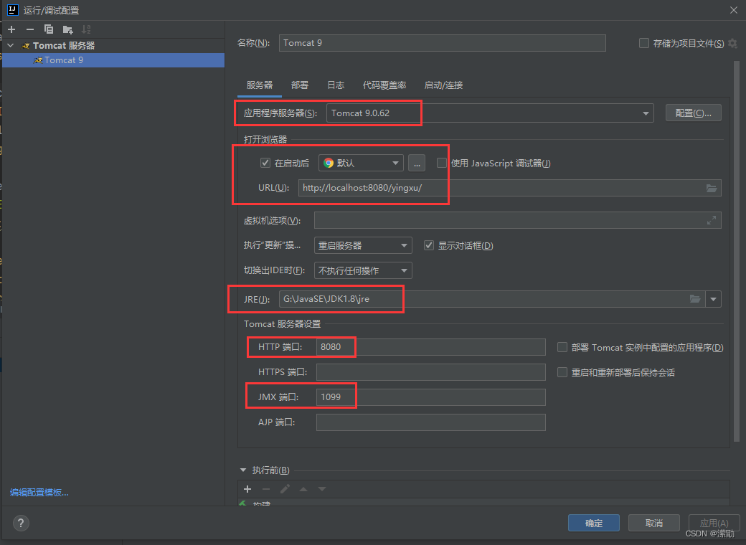Collapse the Tomcat 服务器 tree node

point(11,46)
